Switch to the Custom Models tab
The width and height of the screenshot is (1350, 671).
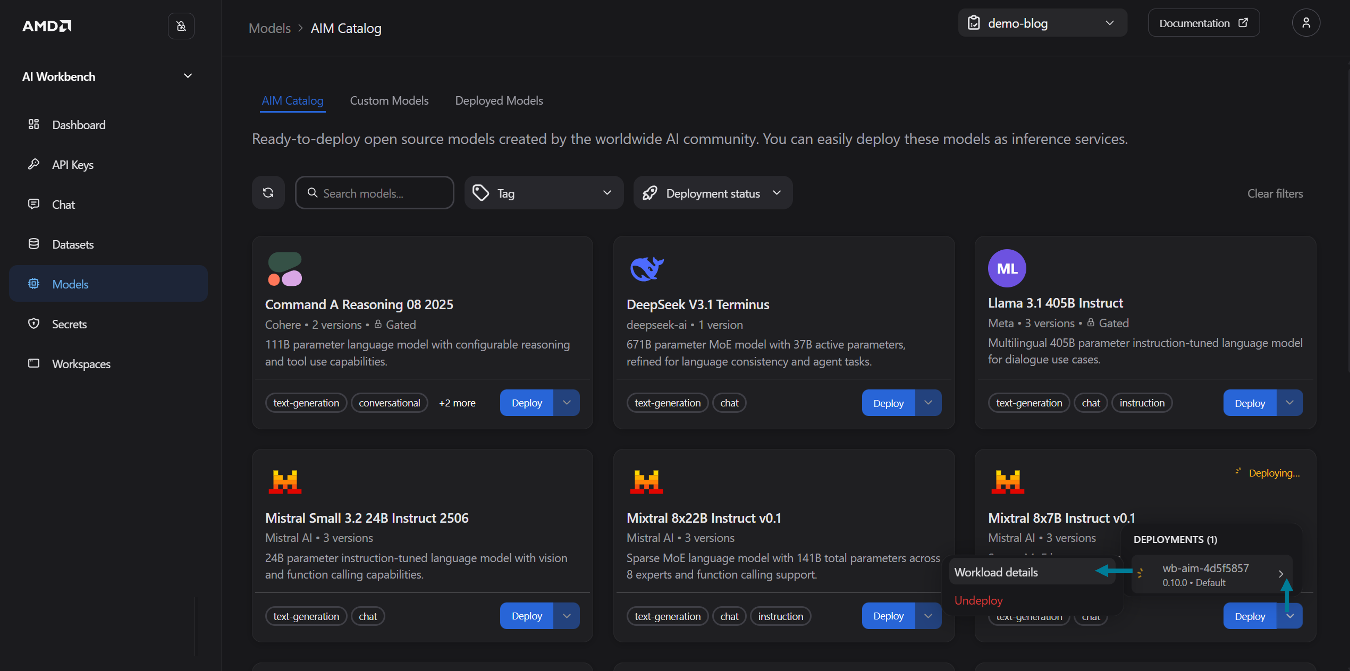[x=389, y=101]
